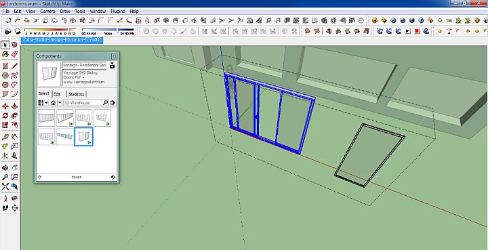Choose the Circle tool
The width and height of the screenshot is (488, 250).
coord(5,76)
